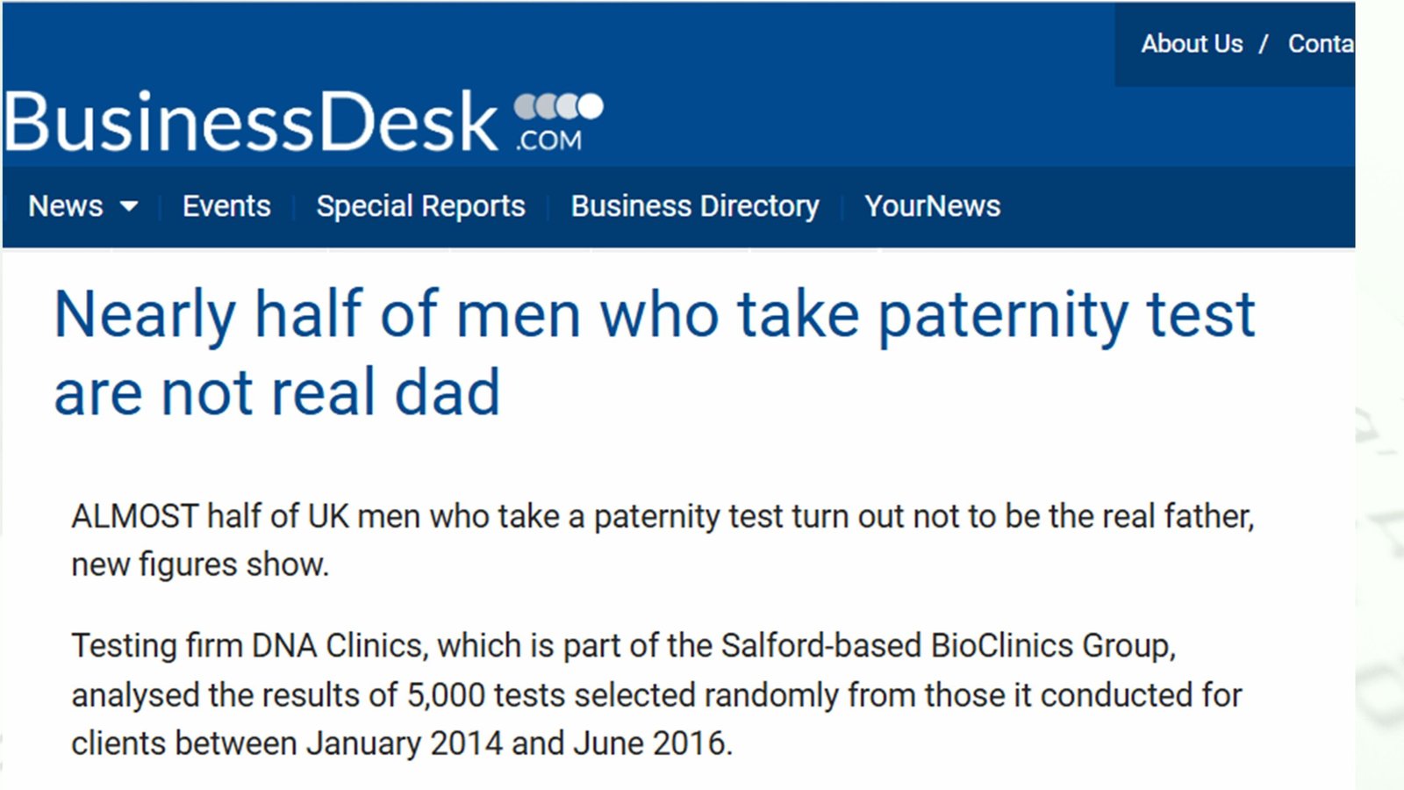This screenshot has height=790, width=1404.
Task: Click the .COM logo suffix
Action: point(549,140)
